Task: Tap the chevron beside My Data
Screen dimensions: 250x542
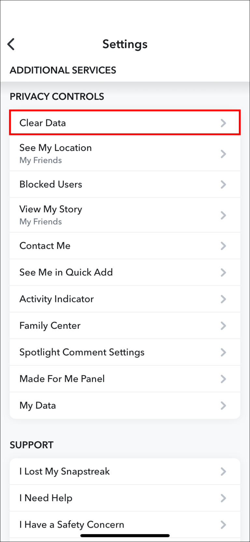Action: click(x=223, y=405)
